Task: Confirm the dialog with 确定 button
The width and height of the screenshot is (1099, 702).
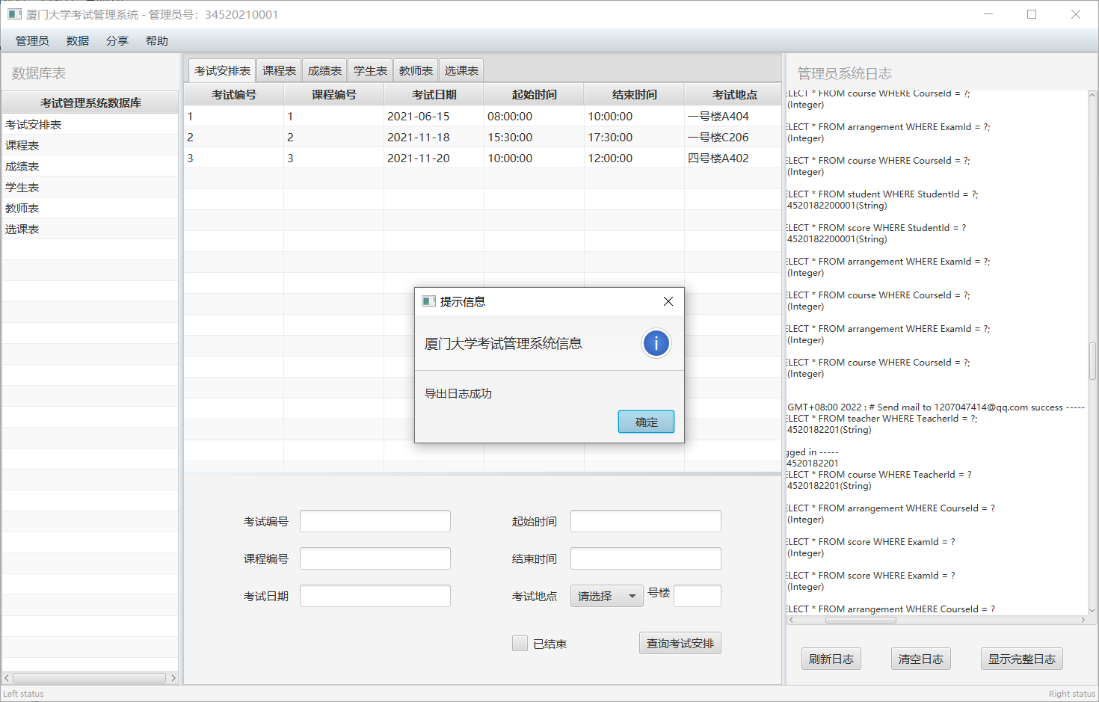Action: [646, 422]
